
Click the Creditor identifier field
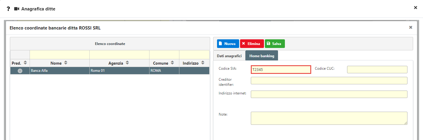coord(329,81)
